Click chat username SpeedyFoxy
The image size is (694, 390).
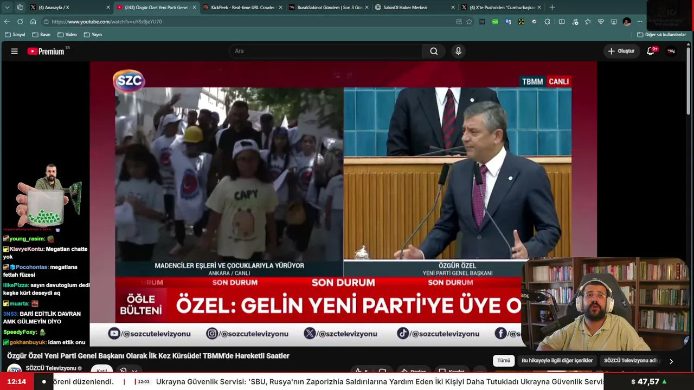pyautogui.click(x=20, y=332)
